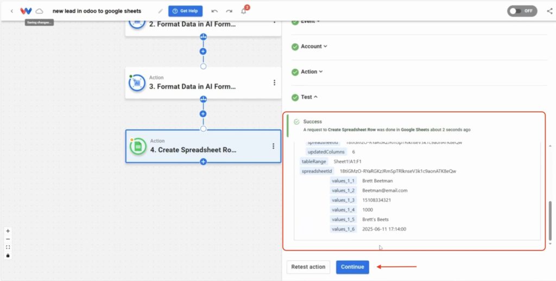Image resolution: width=556 pixels, height=281 pixels.
Task: Lock the canvas with padlock icon
Action: [8, 255]
